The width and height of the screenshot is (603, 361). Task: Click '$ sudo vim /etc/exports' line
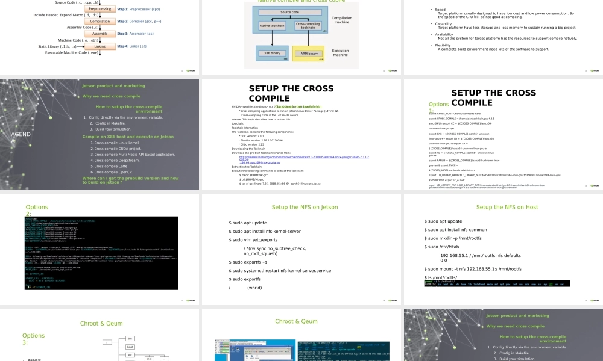[253, 240]
